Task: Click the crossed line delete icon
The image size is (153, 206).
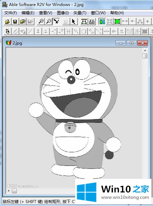Action: [x=107, y=32]
